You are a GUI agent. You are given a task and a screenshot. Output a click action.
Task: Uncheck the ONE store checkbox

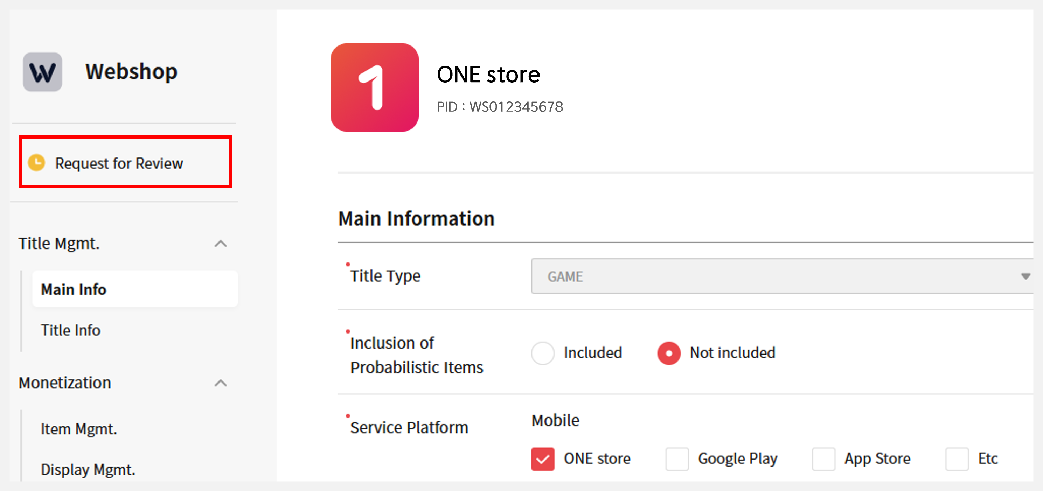[543, 459]
